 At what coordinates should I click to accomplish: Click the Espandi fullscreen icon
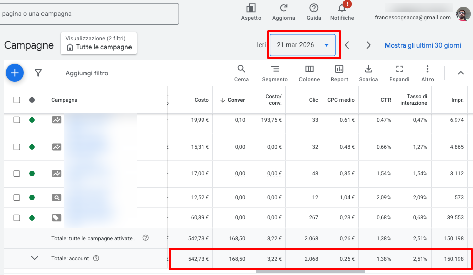[399, 69]
